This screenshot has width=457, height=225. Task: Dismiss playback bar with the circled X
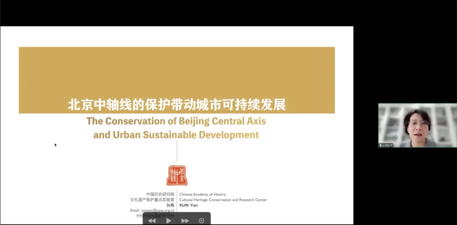pyautogui.click(x=201, y=221)
